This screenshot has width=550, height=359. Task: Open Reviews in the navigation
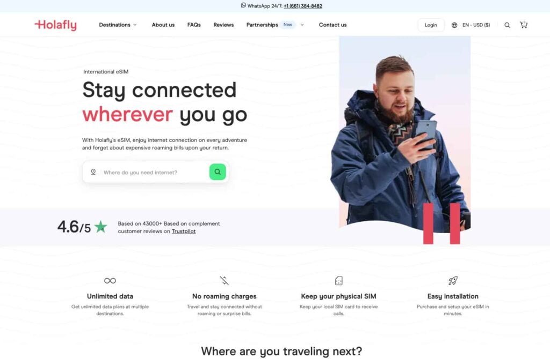tap(223, 25)
